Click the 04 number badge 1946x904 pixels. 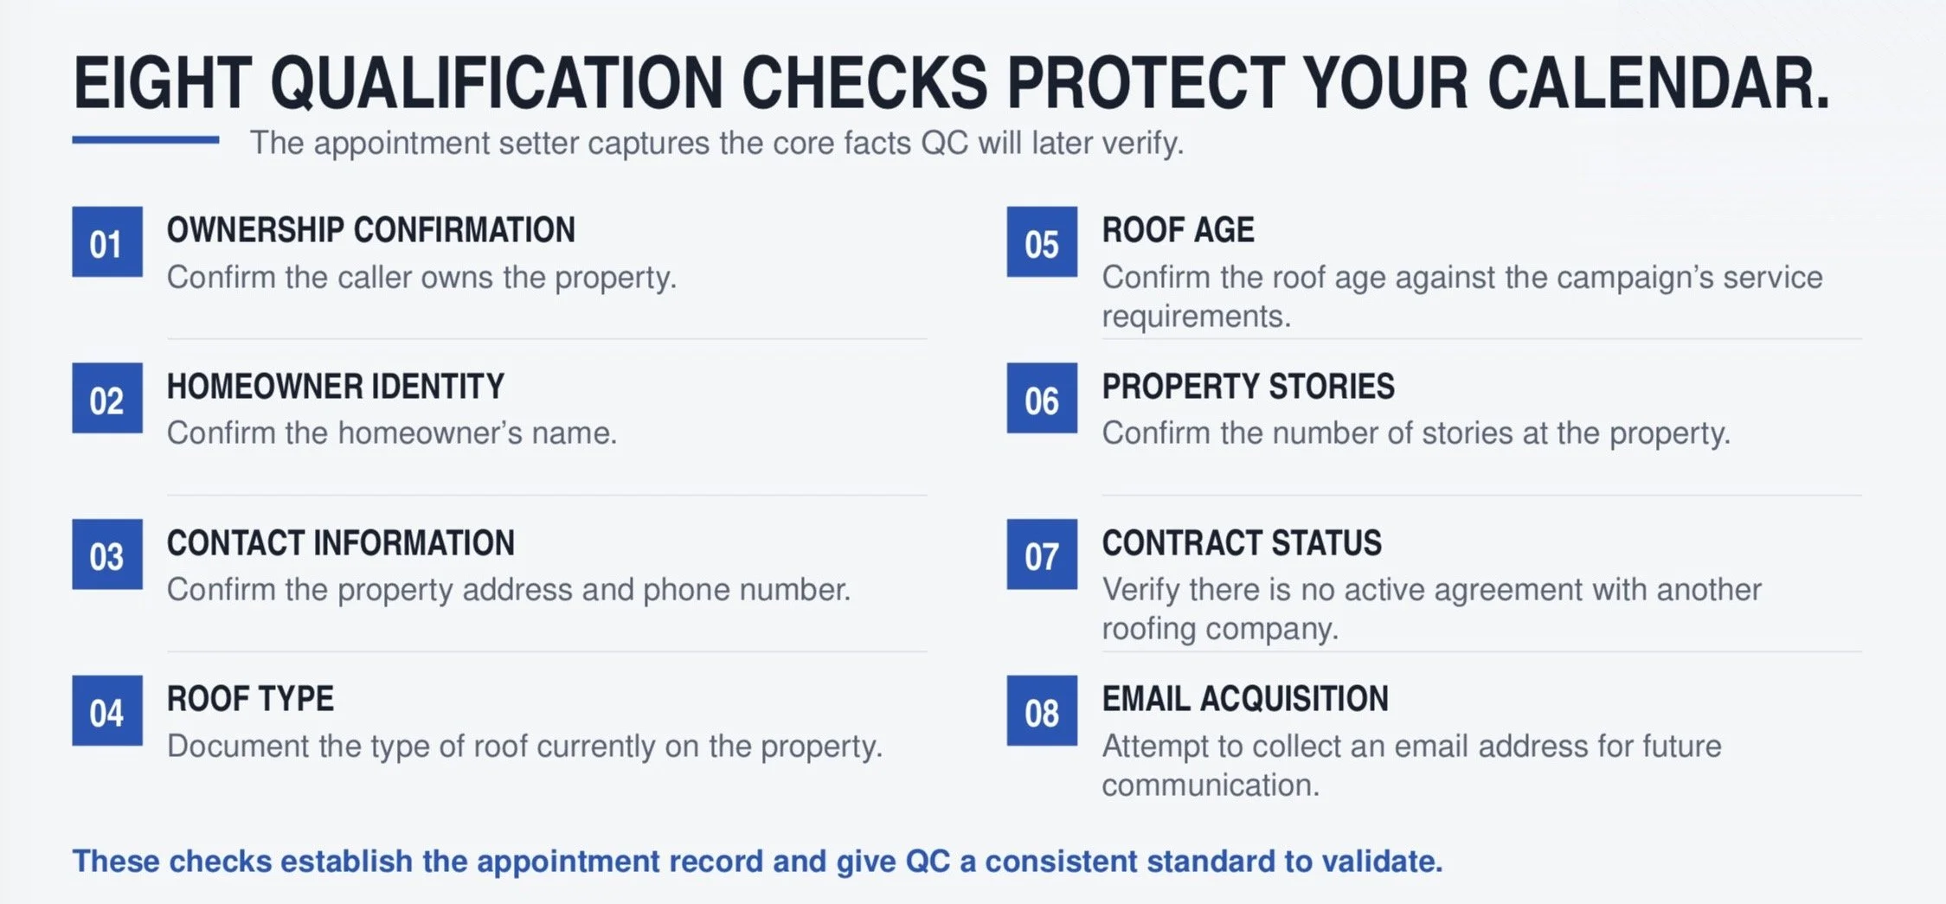(x=107, y=710)
